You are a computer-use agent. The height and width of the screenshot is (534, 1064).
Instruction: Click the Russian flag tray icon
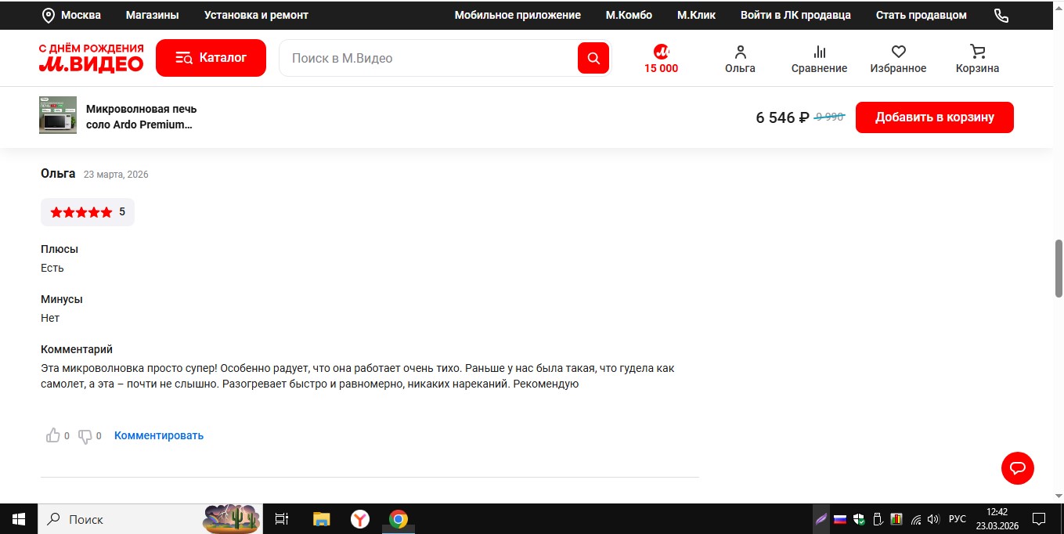tap(840, 519)
